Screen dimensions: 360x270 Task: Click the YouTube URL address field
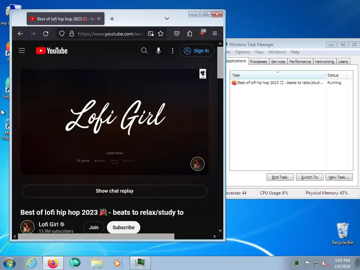111,34
